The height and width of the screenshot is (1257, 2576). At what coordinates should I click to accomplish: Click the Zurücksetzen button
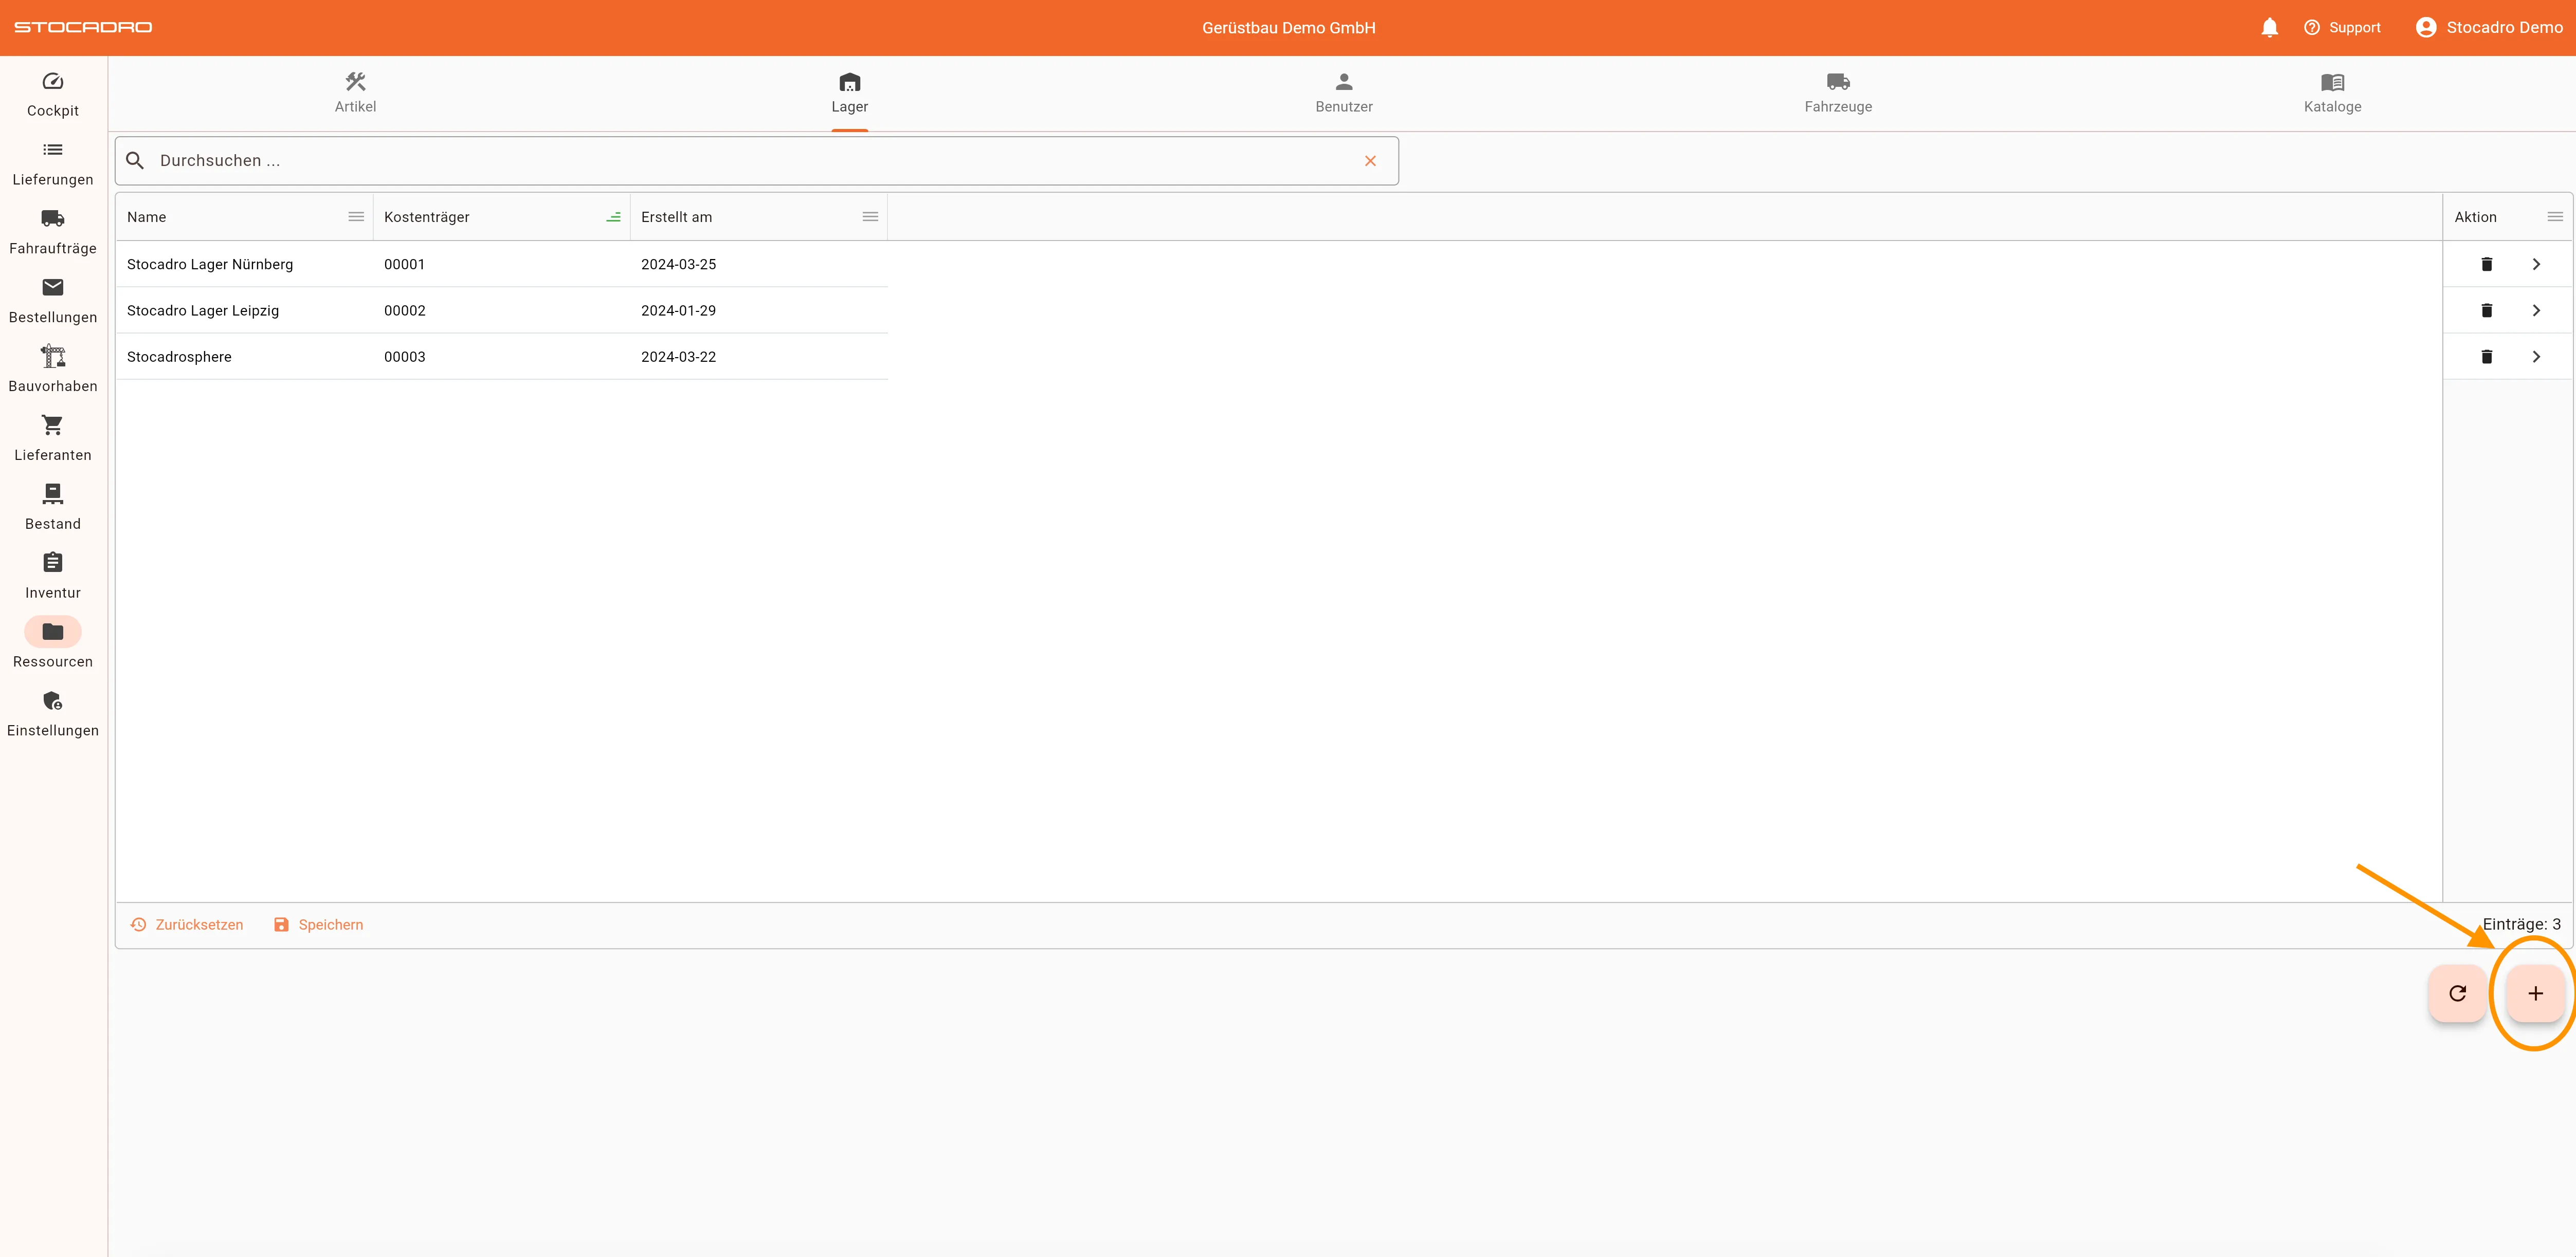point(187,925)
